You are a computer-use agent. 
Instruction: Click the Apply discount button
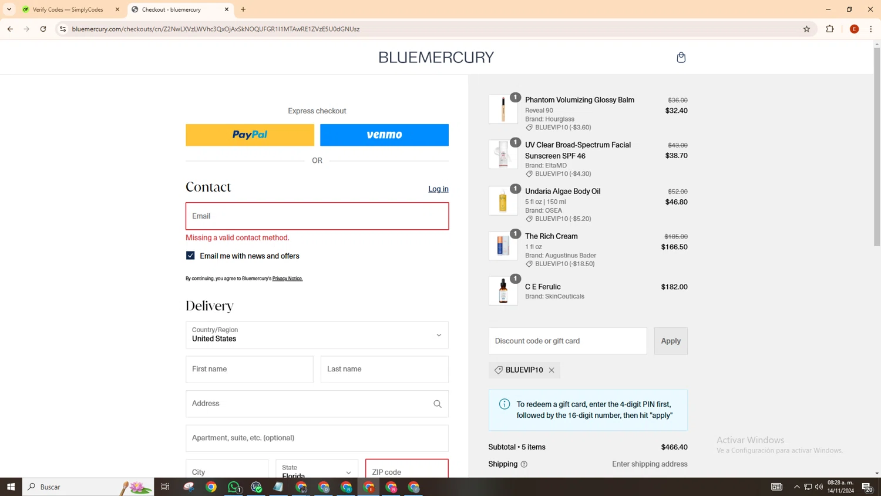point(671,341)
